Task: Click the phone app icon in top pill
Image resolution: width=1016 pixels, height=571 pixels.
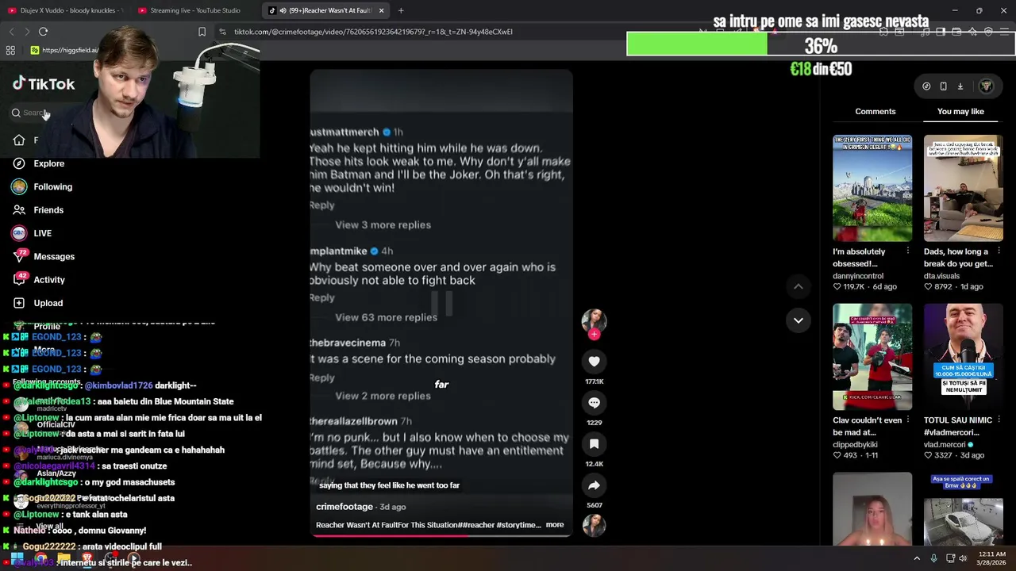Action: [943, 86]
